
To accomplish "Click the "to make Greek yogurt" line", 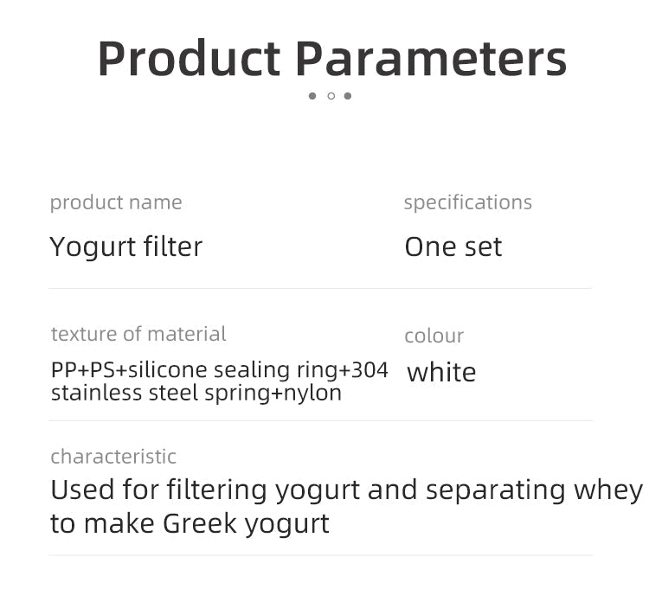I will (190, 523).
